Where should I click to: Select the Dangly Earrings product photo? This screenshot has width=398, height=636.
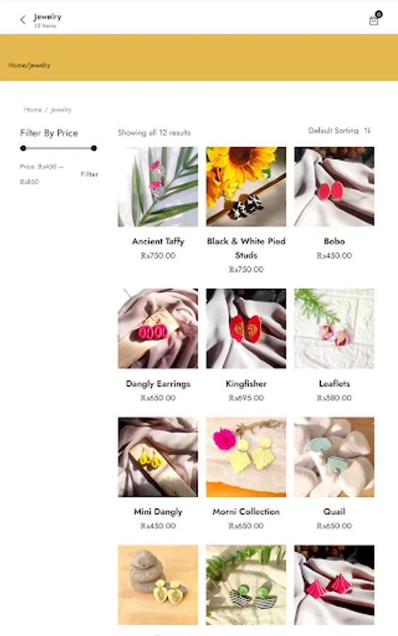[x=158, y=329]
